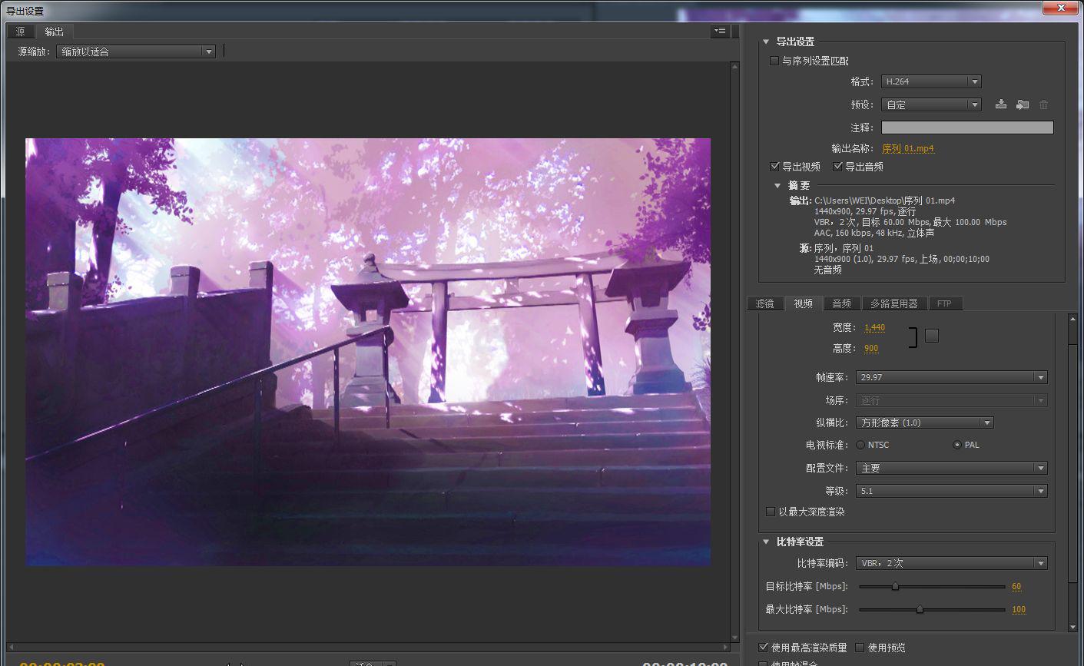Click the 无音频 text in source summary
This screenshot has height=666, width=1084.
pyautogui.click(x=828, y=270)
